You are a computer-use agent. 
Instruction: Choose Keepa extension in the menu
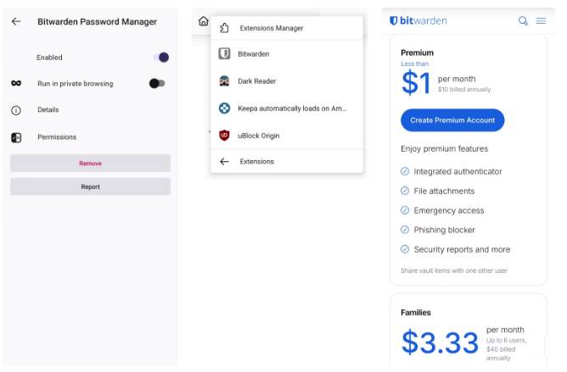(x=291, y=108)
